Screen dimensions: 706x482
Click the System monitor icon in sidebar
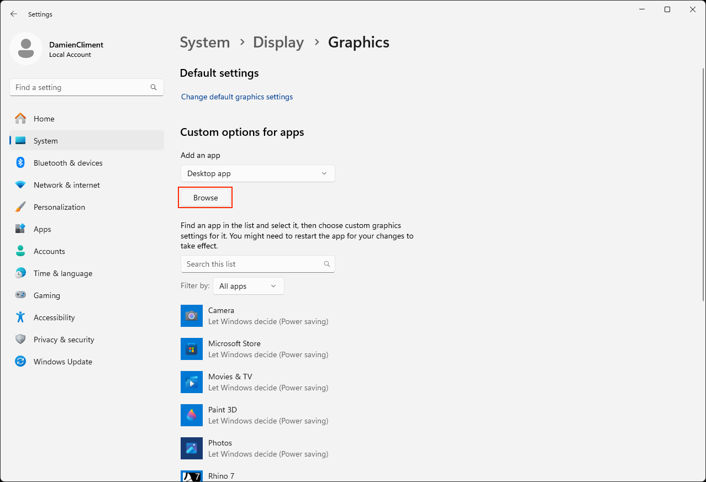coord(20,141)
